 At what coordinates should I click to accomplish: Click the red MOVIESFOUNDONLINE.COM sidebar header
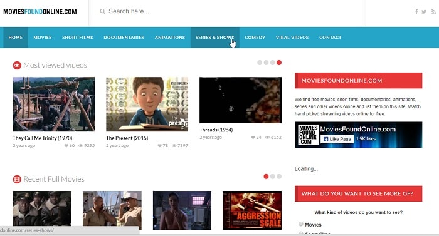(358, 81)
